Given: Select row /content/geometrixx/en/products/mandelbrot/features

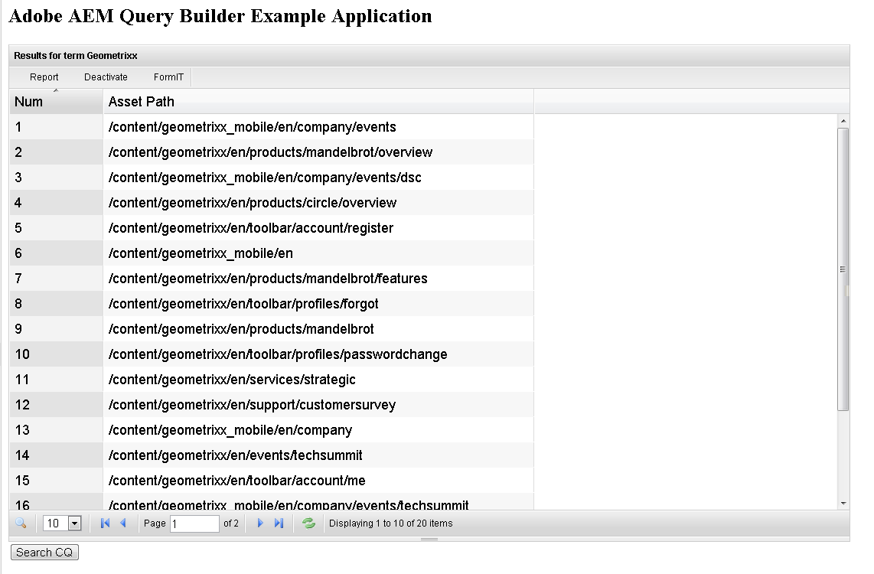Looking at the screenshot, I should click(272, 279).
